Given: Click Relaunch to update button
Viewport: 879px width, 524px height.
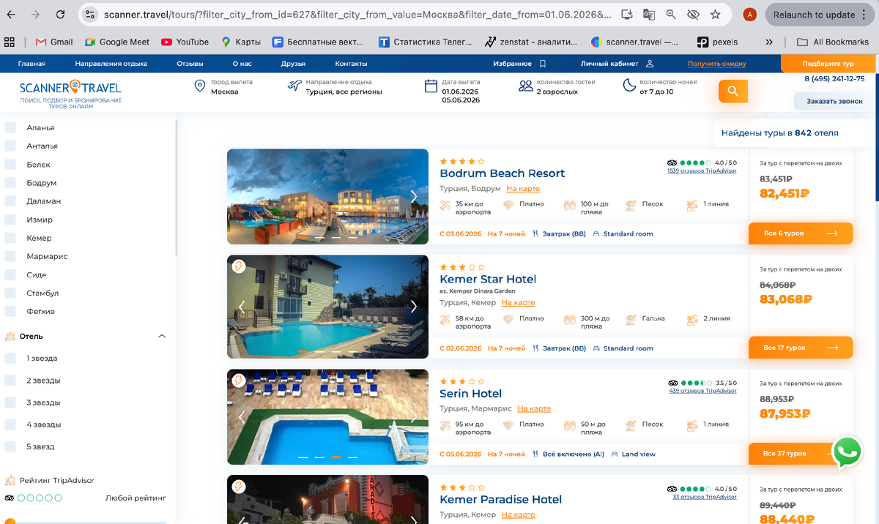Looking at the screenshot, I should click(820, 15).
